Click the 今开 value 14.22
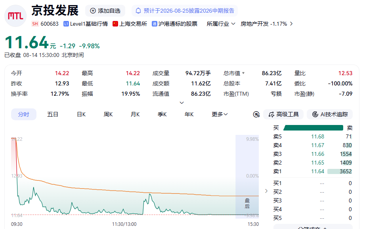Viewport: 365px width, 229px height. point(62,73)
